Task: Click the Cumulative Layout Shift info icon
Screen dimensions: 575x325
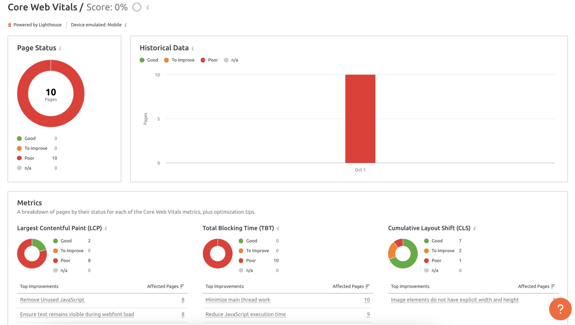Action: click(x=474, y=228)
